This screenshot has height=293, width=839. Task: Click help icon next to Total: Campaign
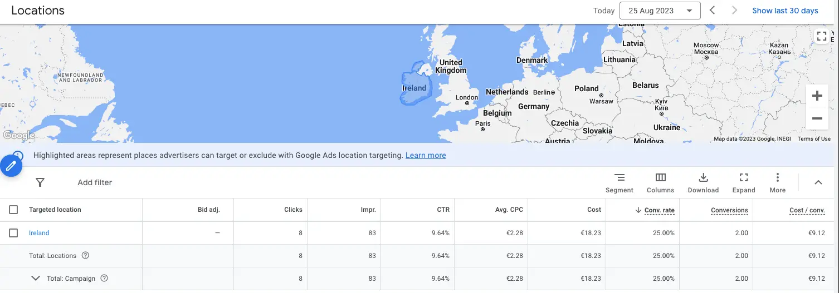click(104, 278)
